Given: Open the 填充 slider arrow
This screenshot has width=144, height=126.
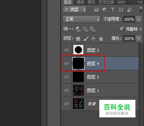Looking at the screenshot, I should pos(139,39).
